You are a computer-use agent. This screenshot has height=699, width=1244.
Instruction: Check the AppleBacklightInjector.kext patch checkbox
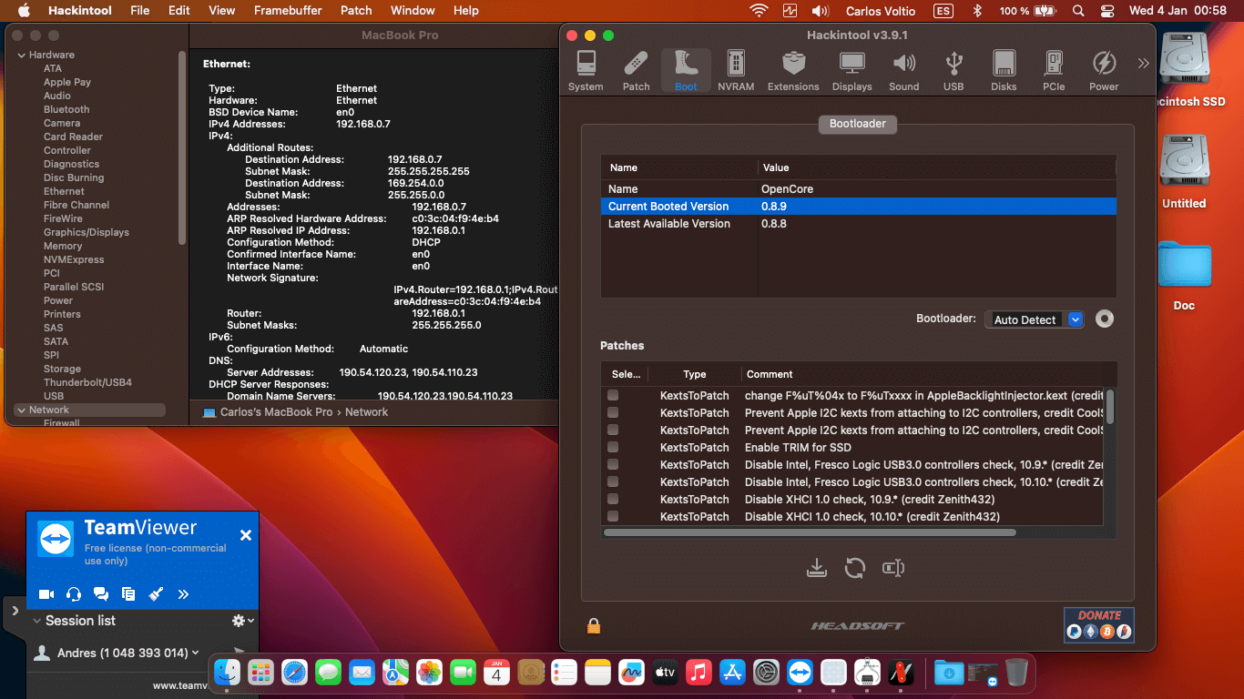tap(613, 395)
